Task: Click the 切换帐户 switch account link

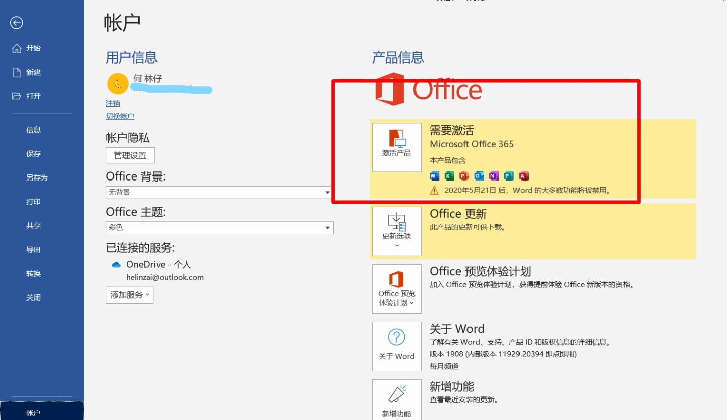Action: [x=120, y=116]
